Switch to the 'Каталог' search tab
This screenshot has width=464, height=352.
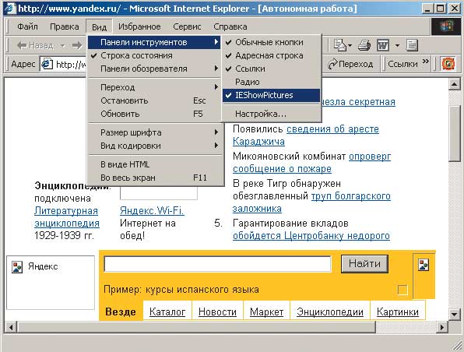(167, 312)
